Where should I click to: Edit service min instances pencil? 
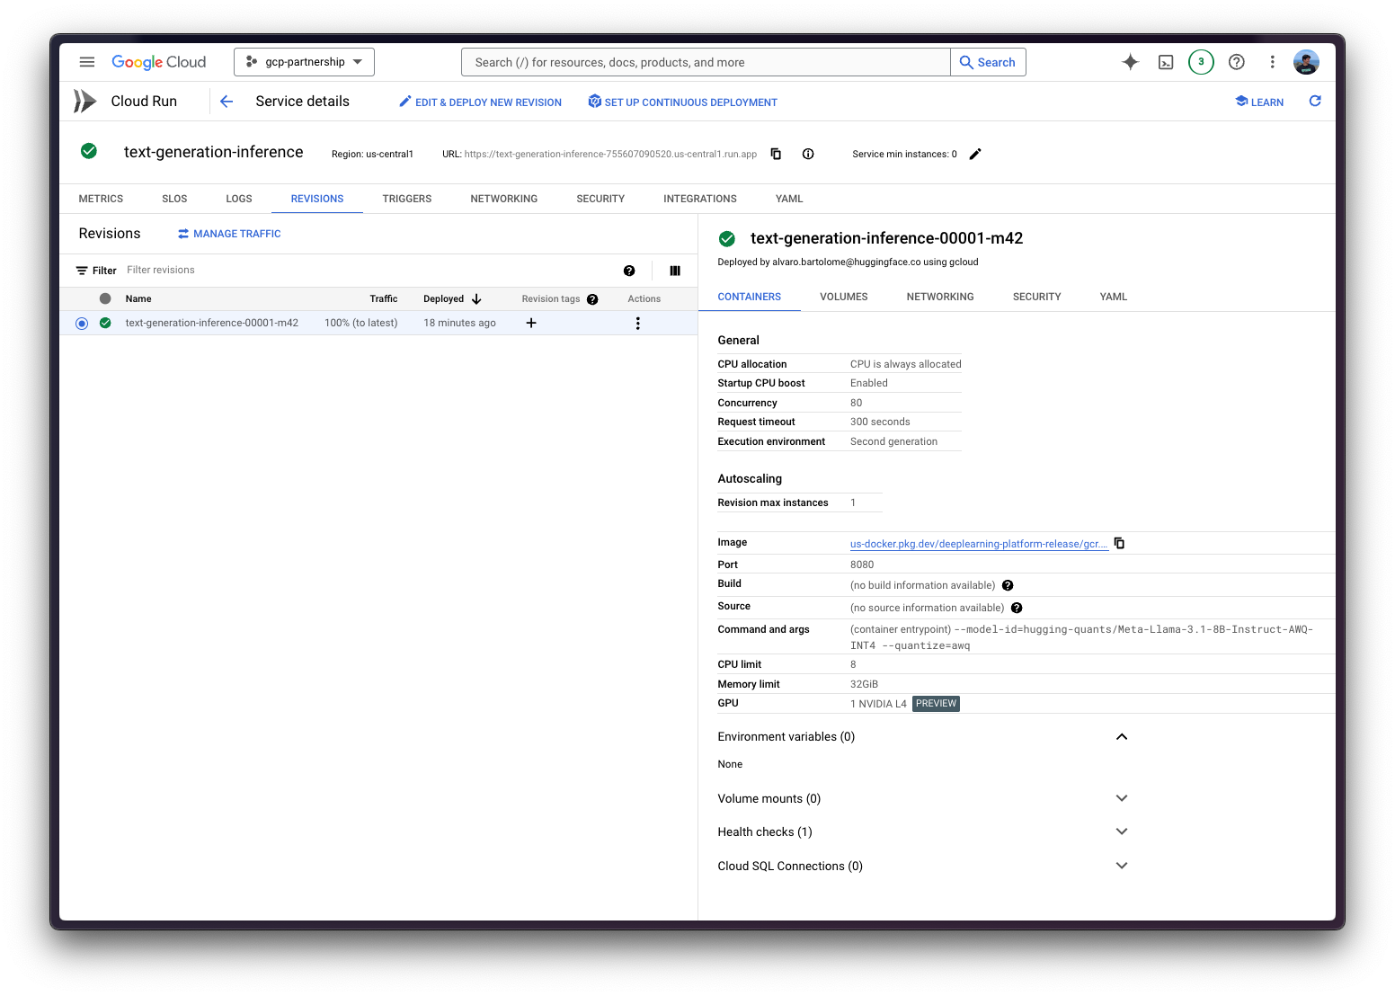[975, 154]
